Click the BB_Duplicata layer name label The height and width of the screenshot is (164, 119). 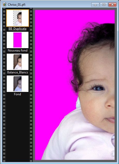coord(17,29)
